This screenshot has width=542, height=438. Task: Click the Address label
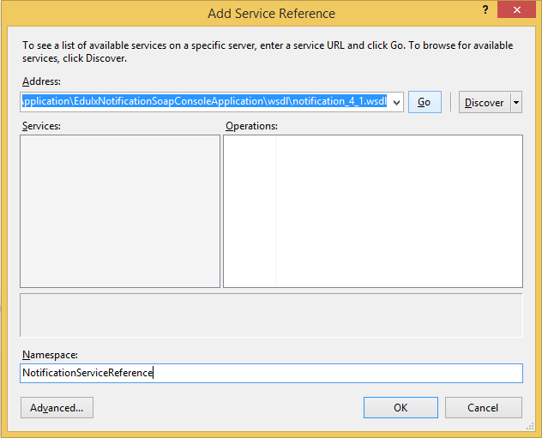(41, 80)
